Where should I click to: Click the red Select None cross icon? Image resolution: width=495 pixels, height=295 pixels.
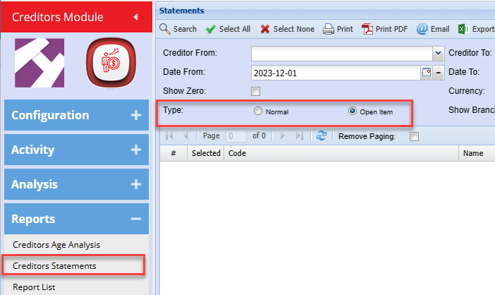coord(265,29)
